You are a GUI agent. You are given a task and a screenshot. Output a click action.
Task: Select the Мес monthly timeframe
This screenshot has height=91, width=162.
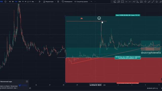coord(33,2)
